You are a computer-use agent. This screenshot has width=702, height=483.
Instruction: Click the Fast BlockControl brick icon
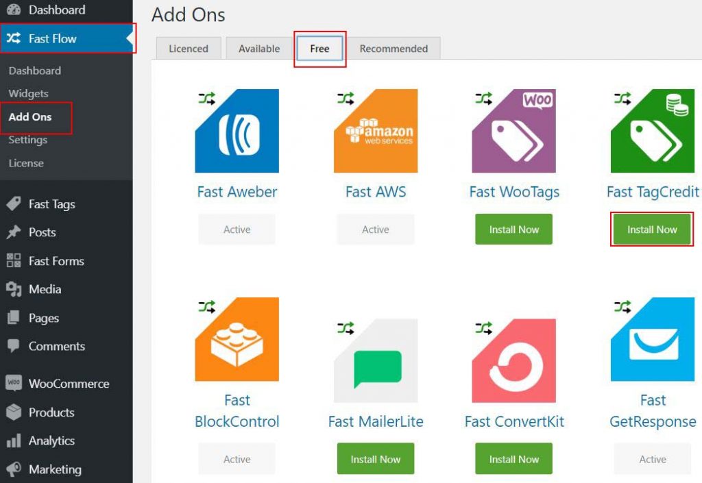[237, 338]
